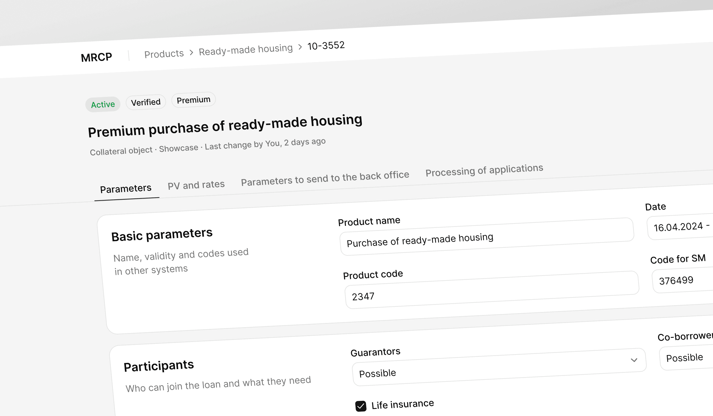This screenshot has width=713, height=416.
Task: Click breadcrumb item 10-3552
Action: point(326,45)
